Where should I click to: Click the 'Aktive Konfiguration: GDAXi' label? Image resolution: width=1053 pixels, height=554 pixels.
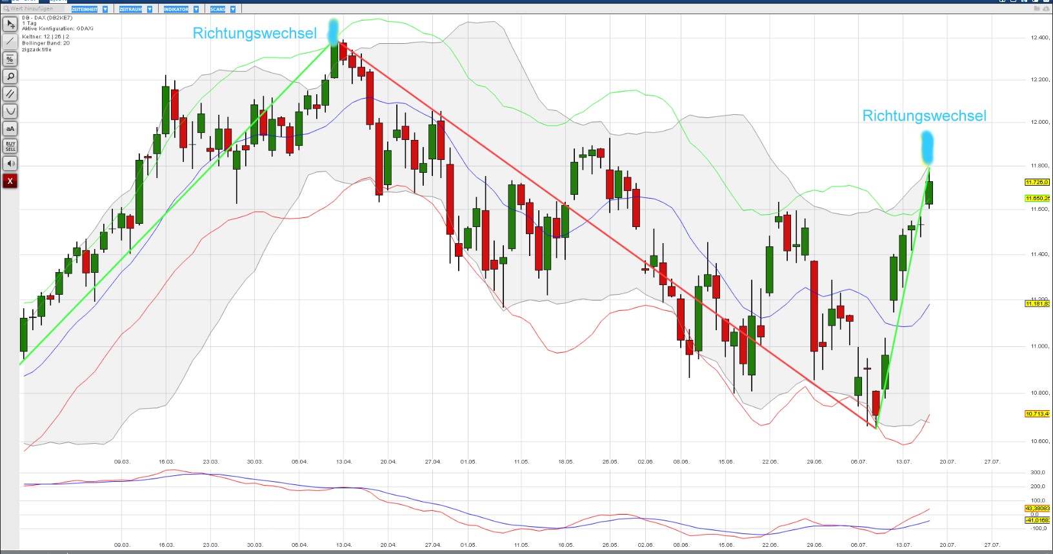tap(57, 29)
